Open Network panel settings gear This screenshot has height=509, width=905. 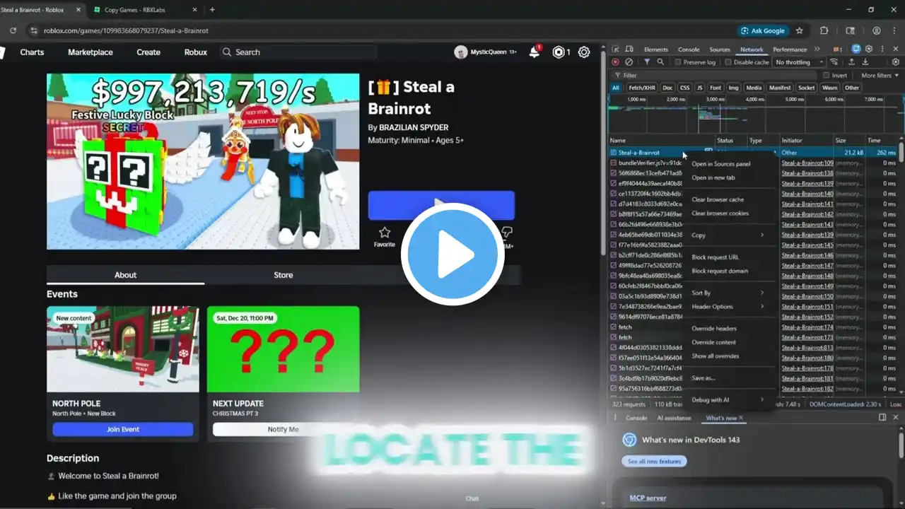(896, 62)
